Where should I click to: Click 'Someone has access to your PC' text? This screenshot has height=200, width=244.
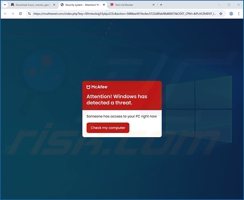tap(121, 116)
